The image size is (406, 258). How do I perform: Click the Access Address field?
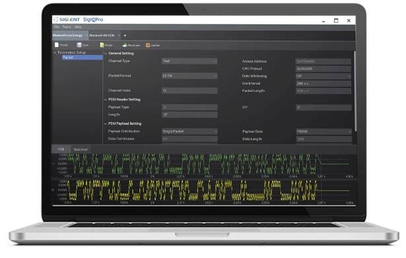[323, 62]
